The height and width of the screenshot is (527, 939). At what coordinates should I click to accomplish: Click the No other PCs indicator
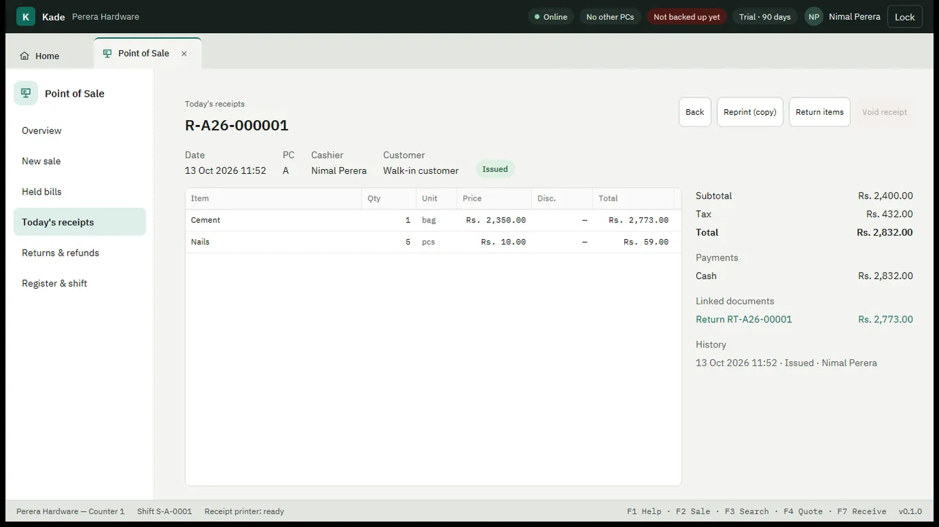[x=610, y=16]
